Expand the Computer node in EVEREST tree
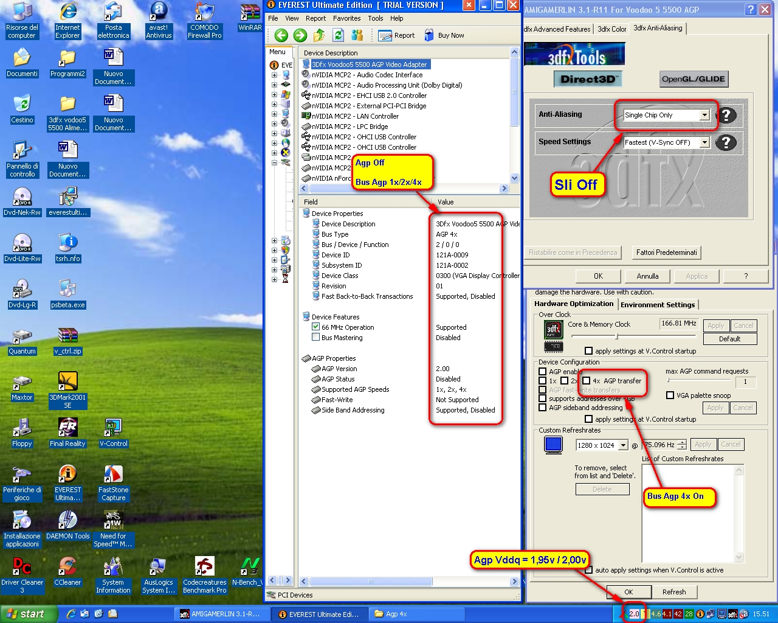The width and height of the screenshot is (778, 623). [x=274, y=75]
